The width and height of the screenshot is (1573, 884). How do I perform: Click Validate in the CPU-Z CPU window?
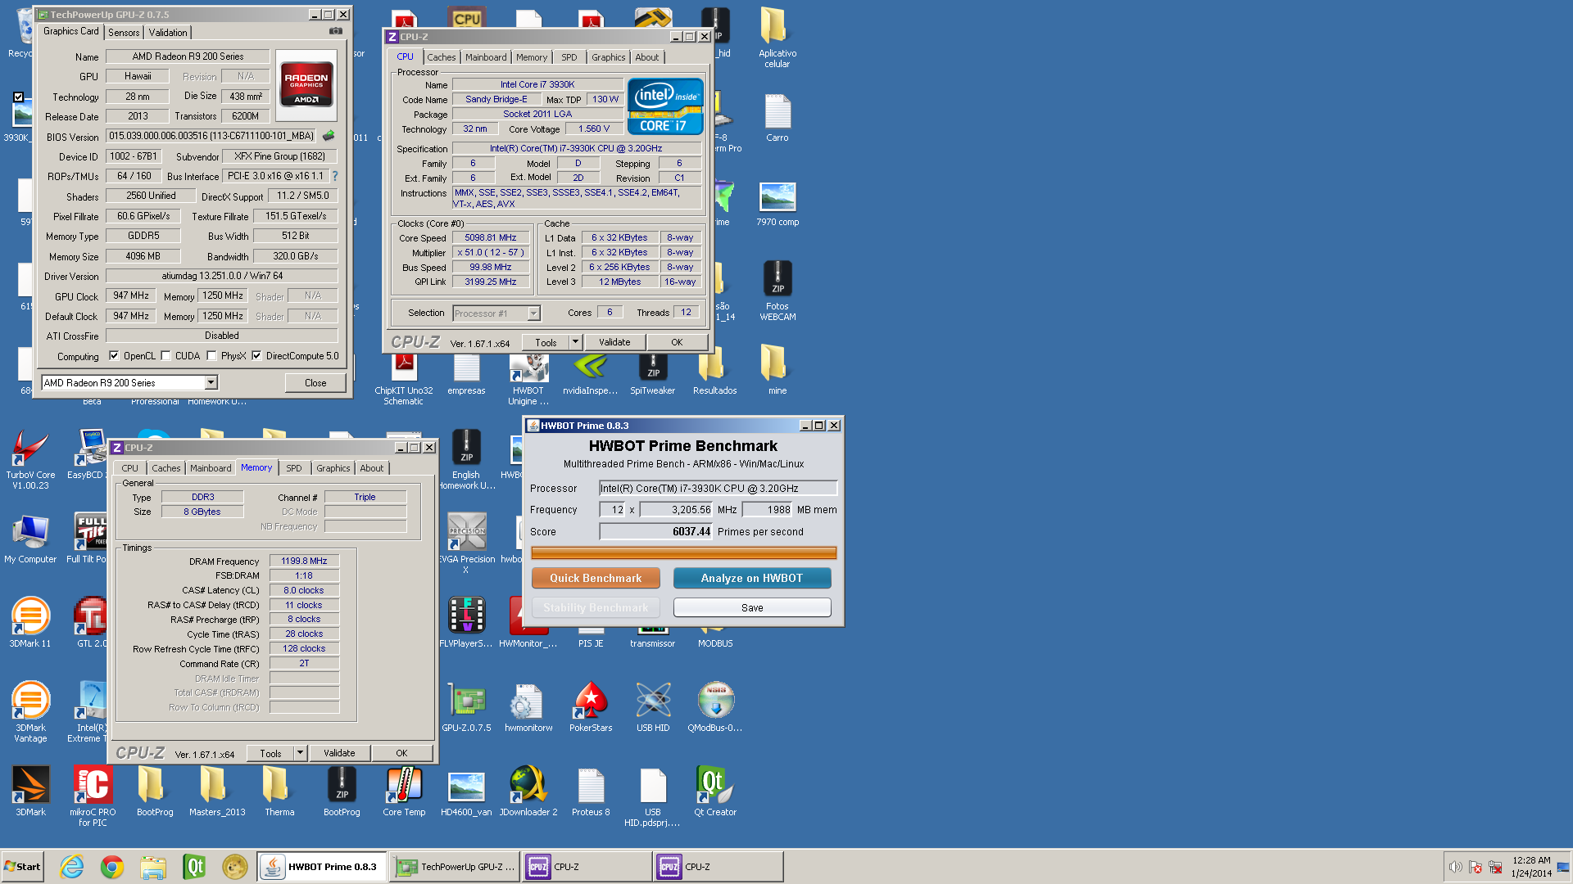614,342
